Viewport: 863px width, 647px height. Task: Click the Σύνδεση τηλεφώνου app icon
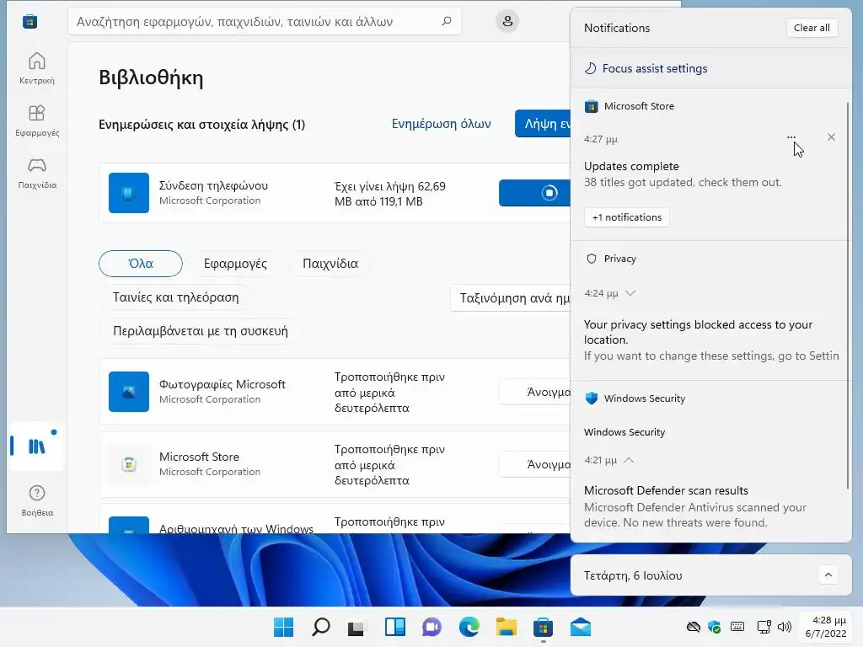click(x=129, y=193)
